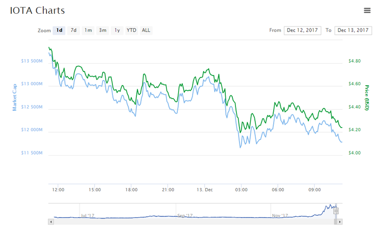Click the navigator scrollbar left arrow
This screenshot has height=227, width=383.
point(51,222)
